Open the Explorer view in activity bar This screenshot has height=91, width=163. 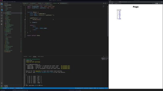[x=2, y=4]
